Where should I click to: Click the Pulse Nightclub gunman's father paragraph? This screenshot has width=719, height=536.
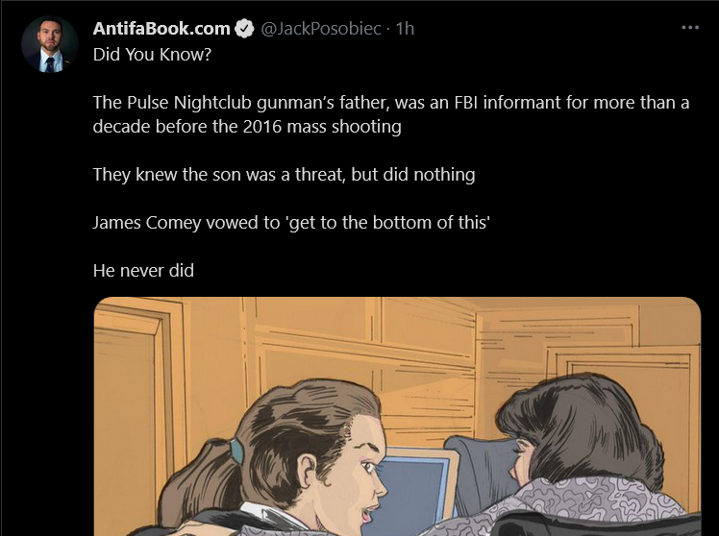pyautogui.click(x=391, y=114)
